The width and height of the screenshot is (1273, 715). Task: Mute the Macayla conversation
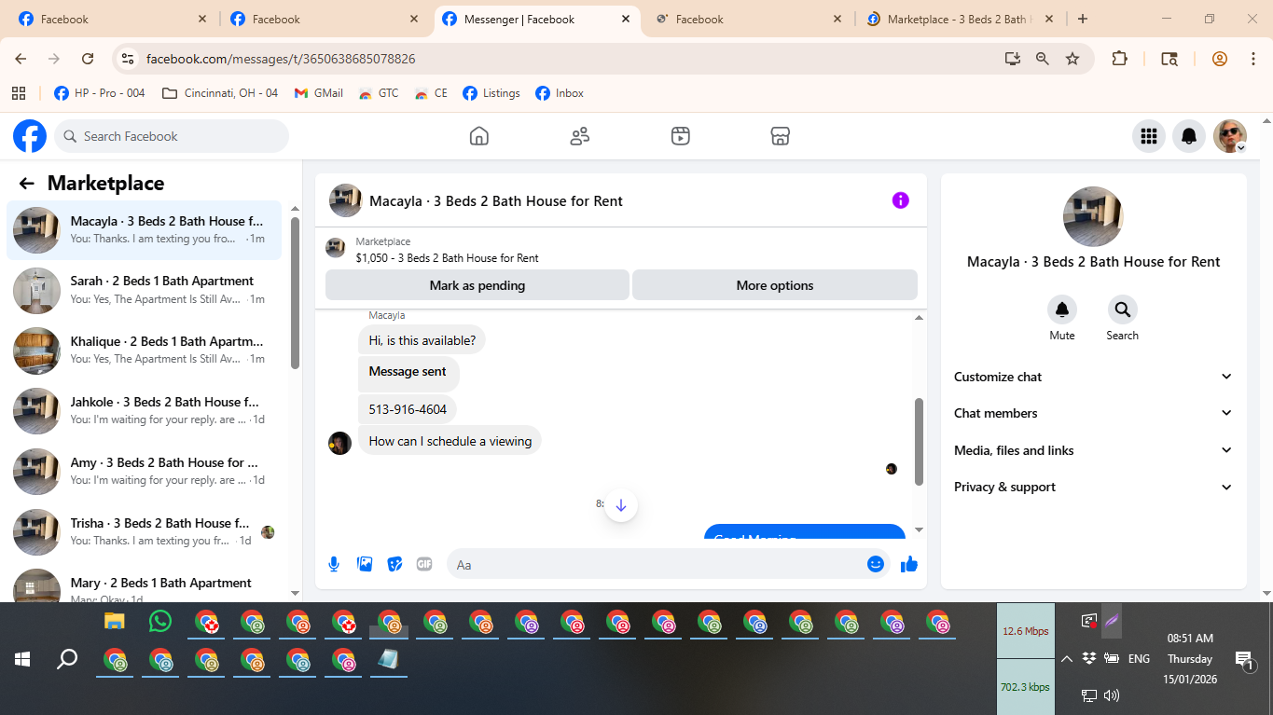tap(1062, 309)
